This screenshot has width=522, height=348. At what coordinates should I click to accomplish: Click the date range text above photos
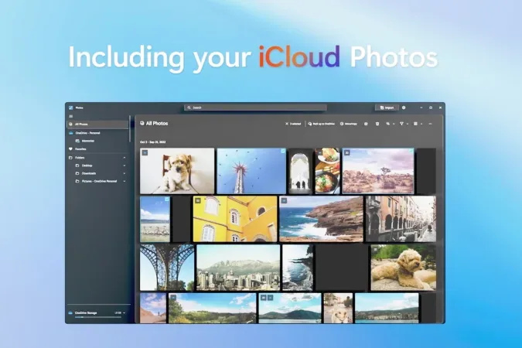153,142
